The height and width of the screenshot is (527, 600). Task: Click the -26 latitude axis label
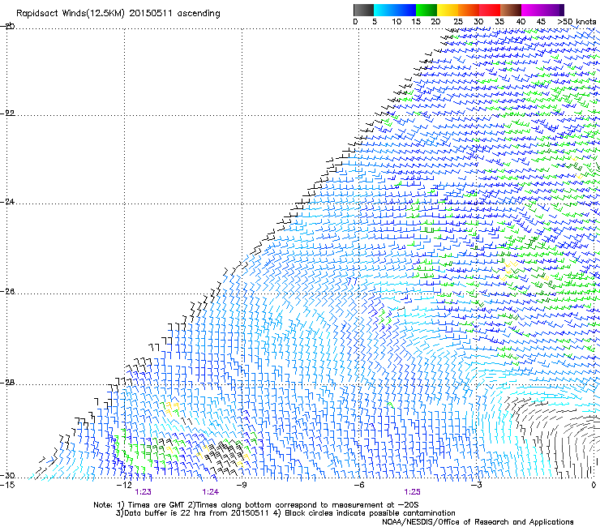(x=7, y=292)
